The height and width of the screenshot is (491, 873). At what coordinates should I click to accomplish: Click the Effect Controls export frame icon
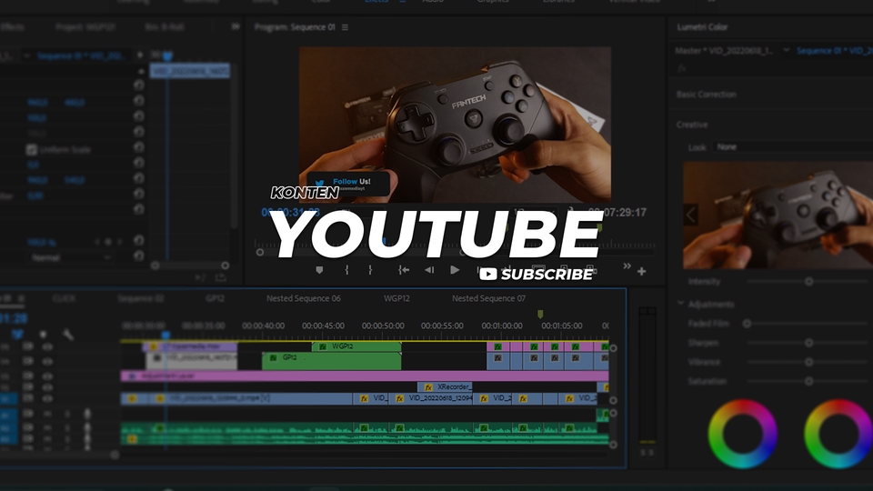(220, 277)
